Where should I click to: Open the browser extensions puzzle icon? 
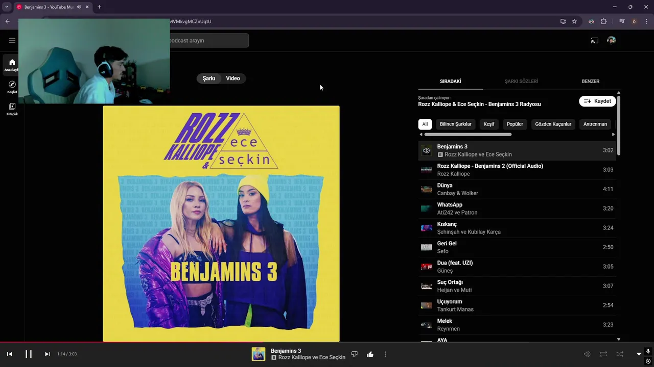604,21
